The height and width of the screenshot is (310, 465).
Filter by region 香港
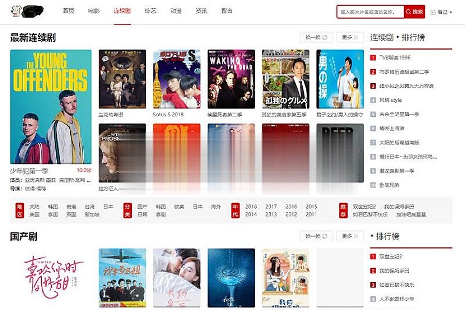(71, 207)
